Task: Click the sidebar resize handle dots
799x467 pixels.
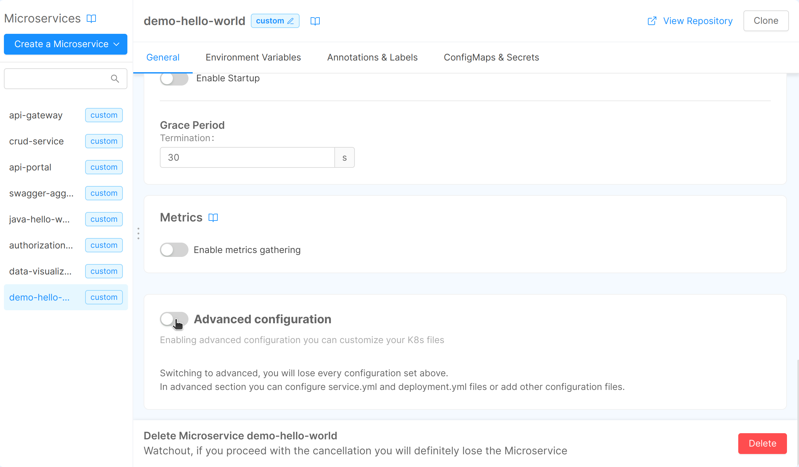Action: pos(138,233)
